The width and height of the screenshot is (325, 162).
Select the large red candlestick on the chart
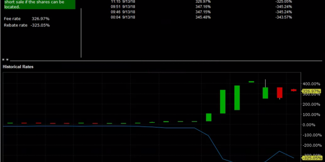pyautogui.click(x=279, y=92)
